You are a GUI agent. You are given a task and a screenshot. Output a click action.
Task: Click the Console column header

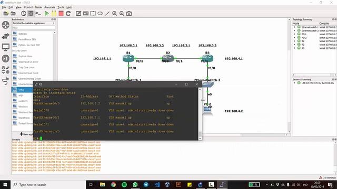328,23
